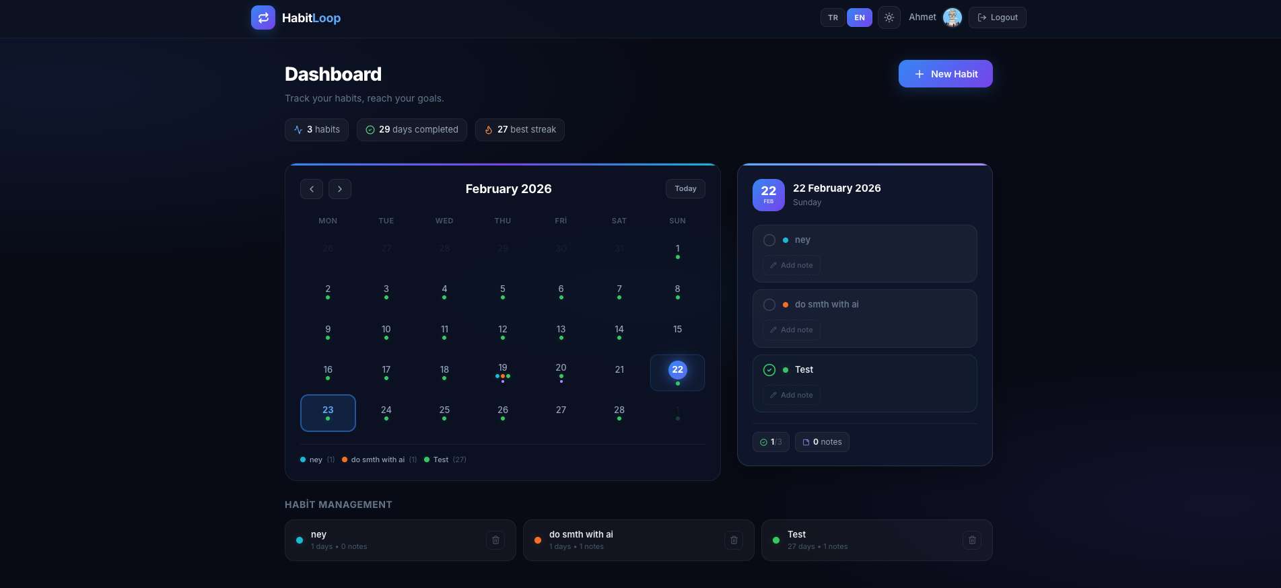Select February 19 in calendar

click(503, 373)
